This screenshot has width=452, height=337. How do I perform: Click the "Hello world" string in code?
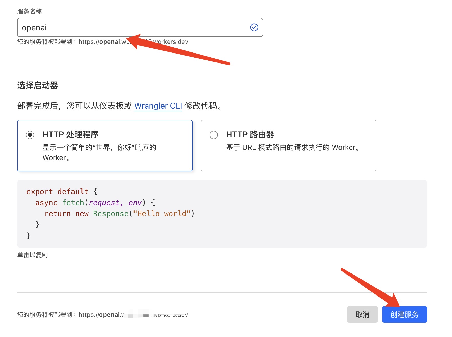tap(161, 214)
